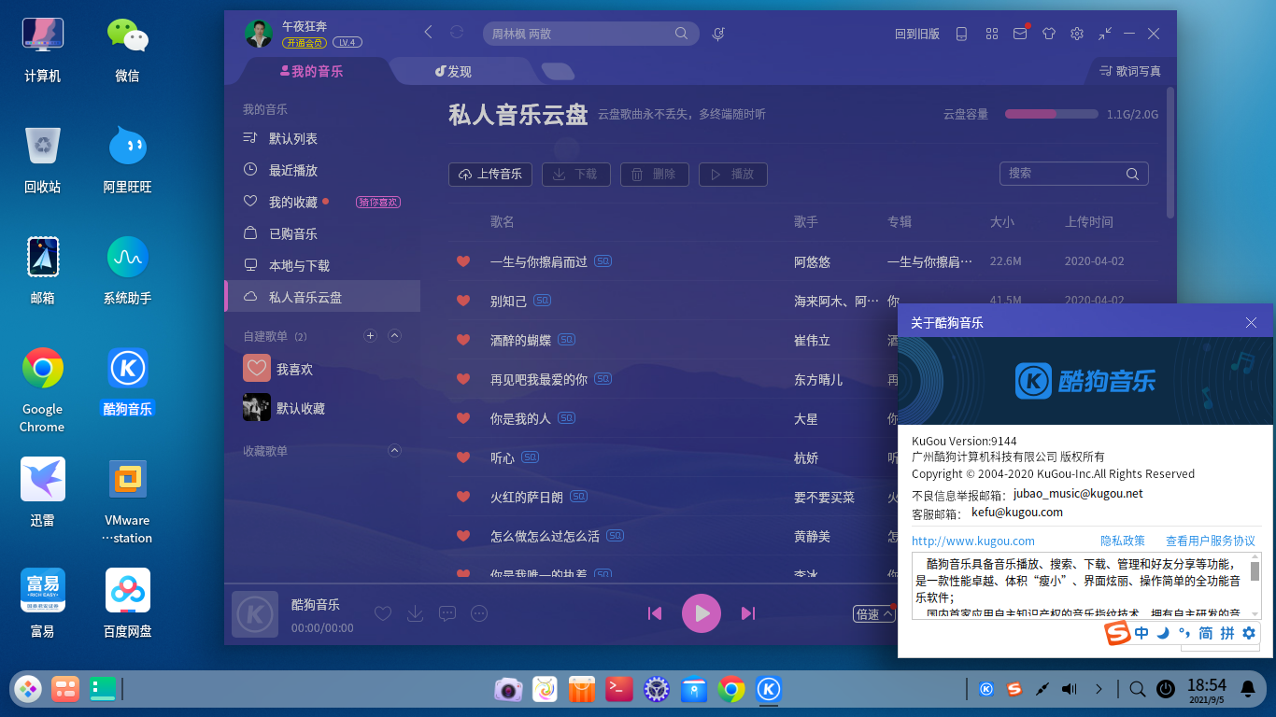Switch to the 发现 tab
This screenshot has height=717, width=1276.
coord(453,71)
